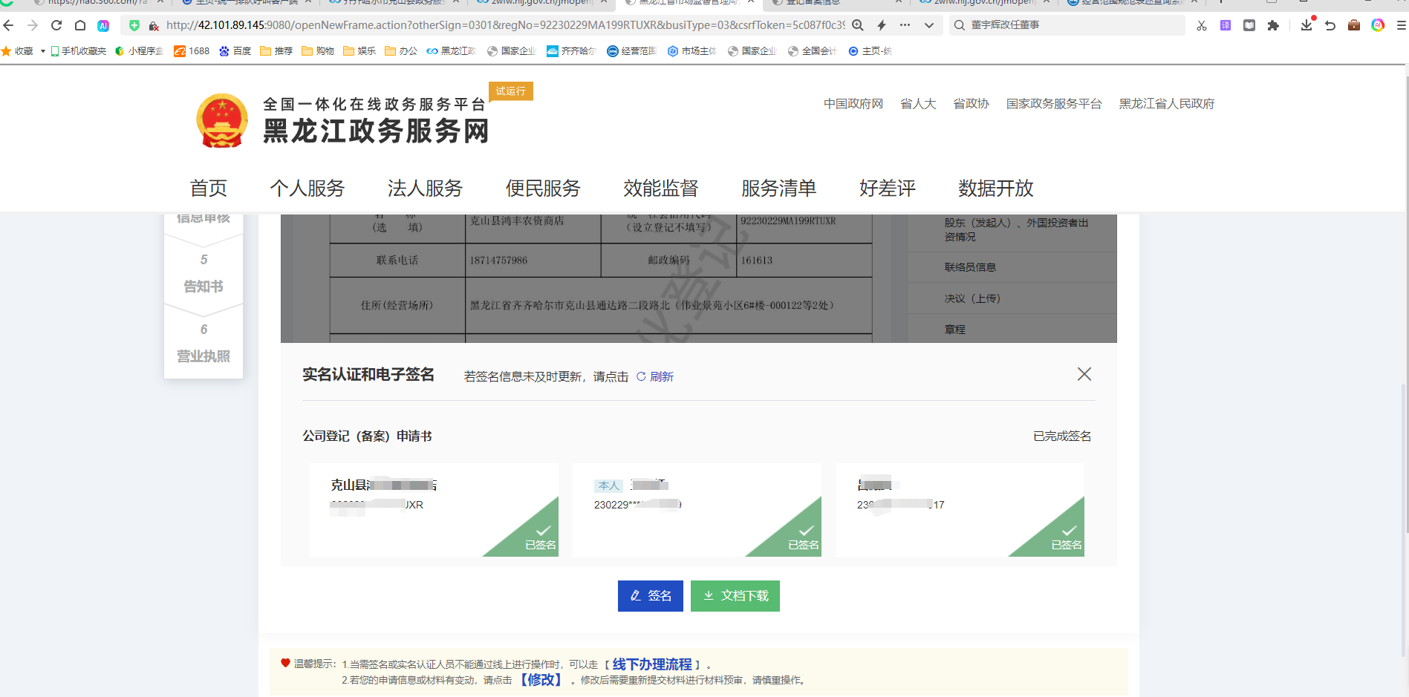Click the green 文档下载 button
The height and width of the screenshot is (697, 1409).
coord(735,596)
